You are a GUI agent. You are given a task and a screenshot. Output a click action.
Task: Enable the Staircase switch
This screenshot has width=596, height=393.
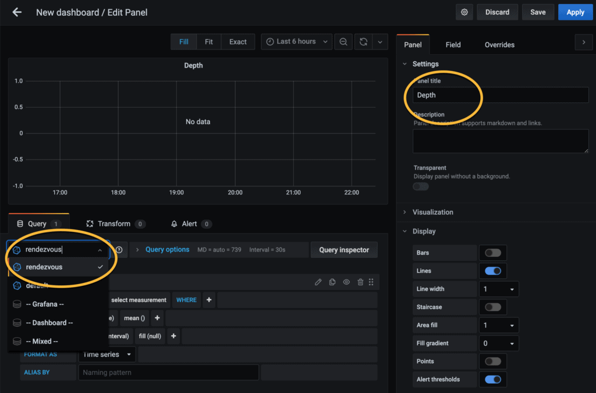click(x=492, y=307)
